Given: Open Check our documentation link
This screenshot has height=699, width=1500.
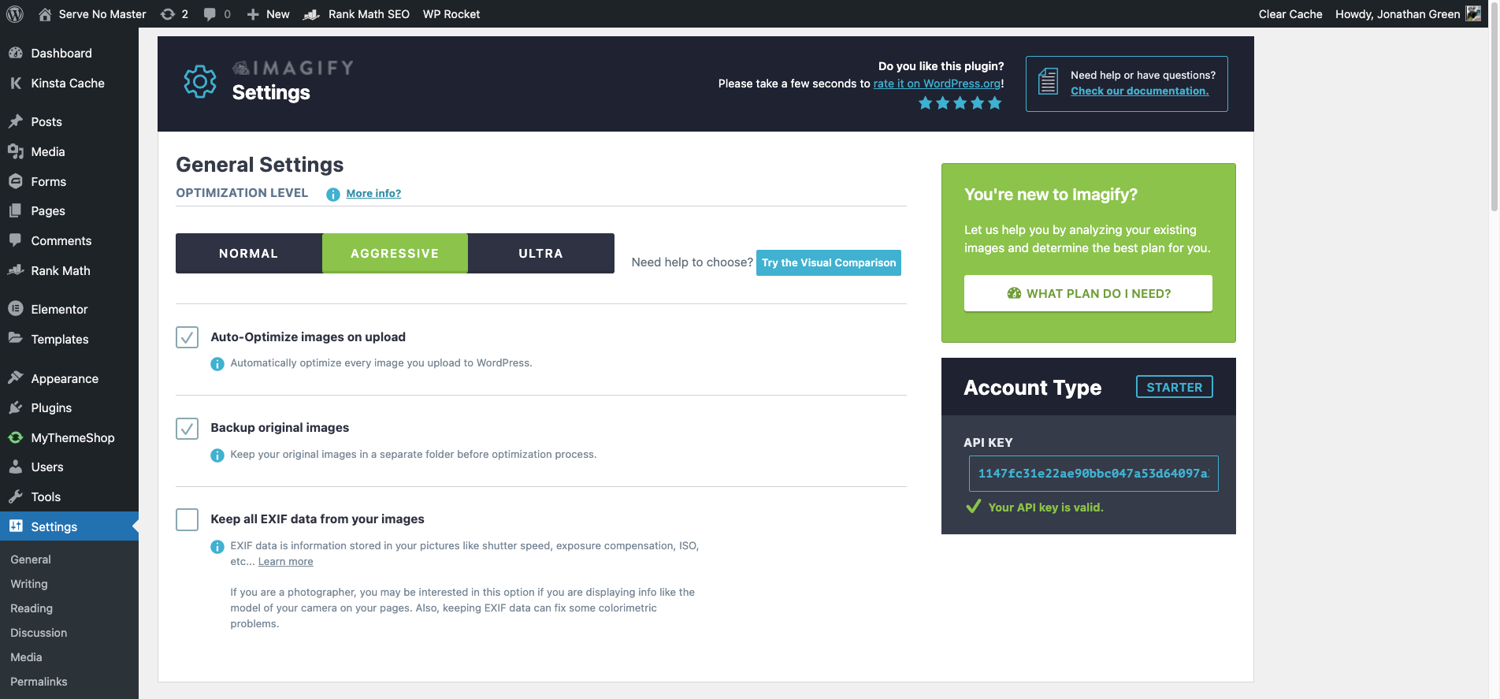Looking at the screenshot, I should pyautogui.click(x=1139, y=91).
